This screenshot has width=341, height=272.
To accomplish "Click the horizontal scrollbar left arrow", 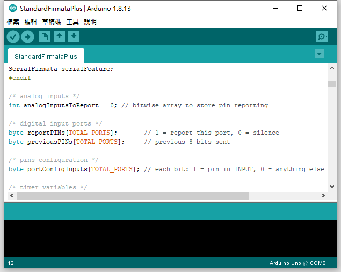I will click(x=12, y=195).
